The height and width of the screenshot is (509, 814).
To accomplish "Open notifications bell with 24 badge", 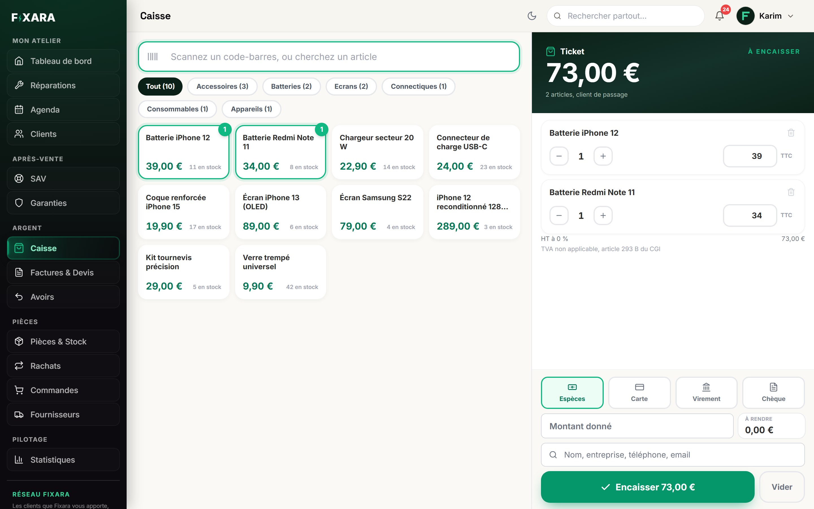I will (x=720, y=16).
